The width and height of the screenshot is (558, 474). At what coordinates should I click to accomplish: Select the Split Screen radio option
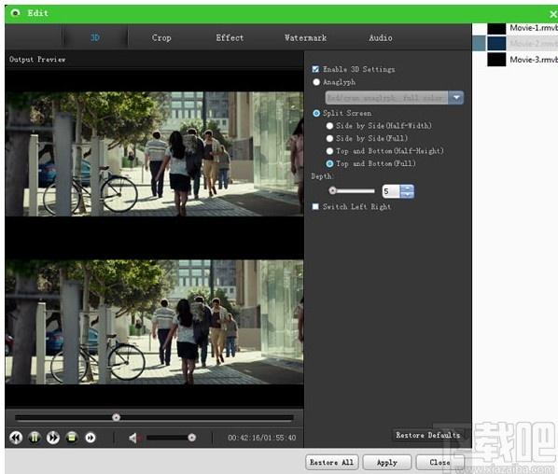tap(316, 113)
